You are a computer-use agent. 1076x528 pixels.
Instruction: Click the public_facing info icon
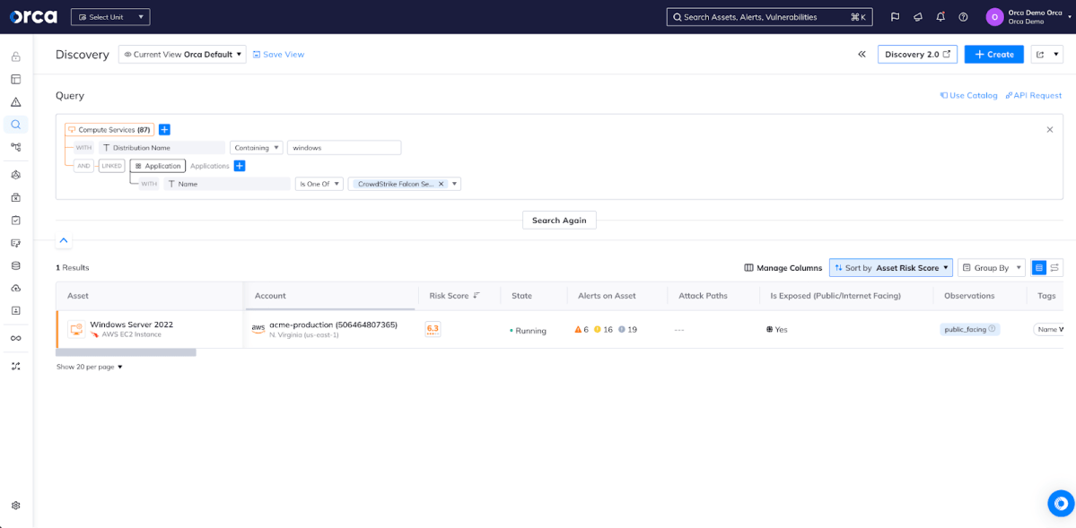click(x=992, y=329)
